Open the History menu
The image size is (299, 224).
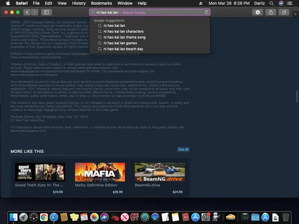[x=79, y=3]
